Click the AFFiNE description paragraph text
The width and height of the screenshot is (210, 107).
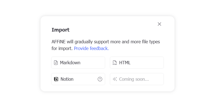(106, 45)
